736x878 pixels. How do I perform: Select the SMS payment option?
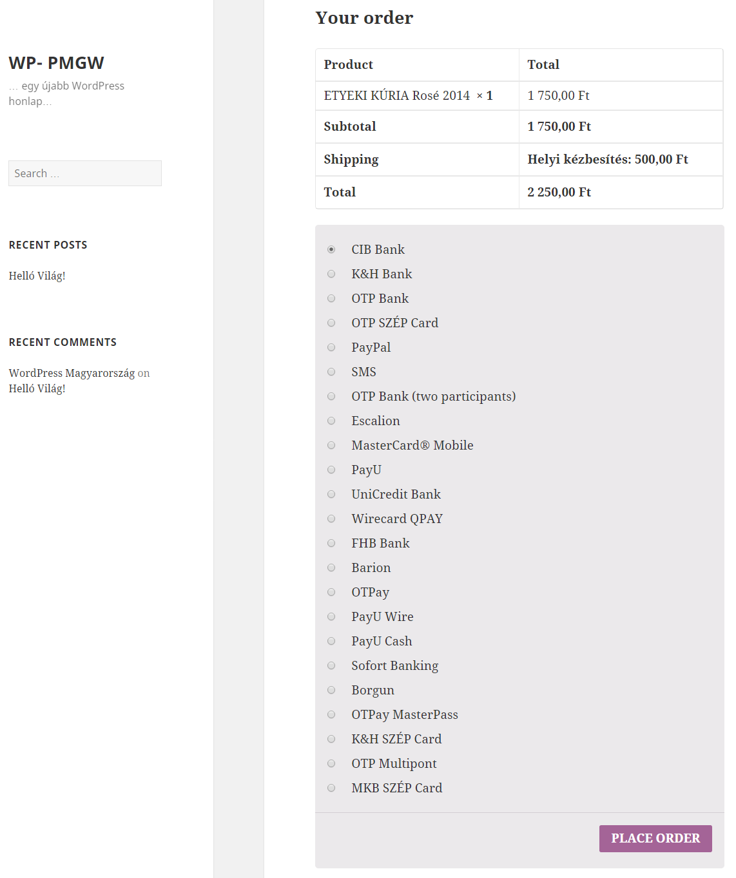coord(331,372)
